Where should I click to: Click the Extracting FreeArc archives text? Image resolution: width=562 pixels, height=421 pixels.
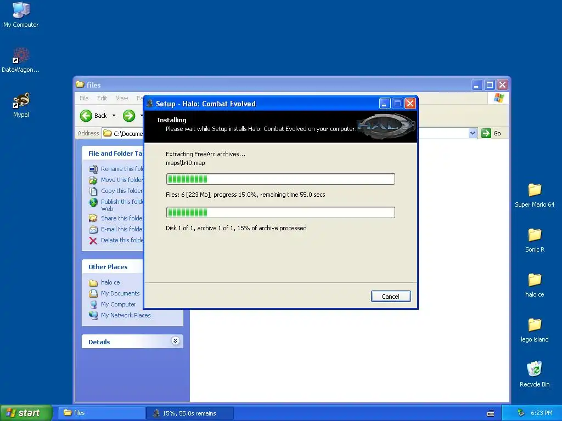tap(205, 154)
